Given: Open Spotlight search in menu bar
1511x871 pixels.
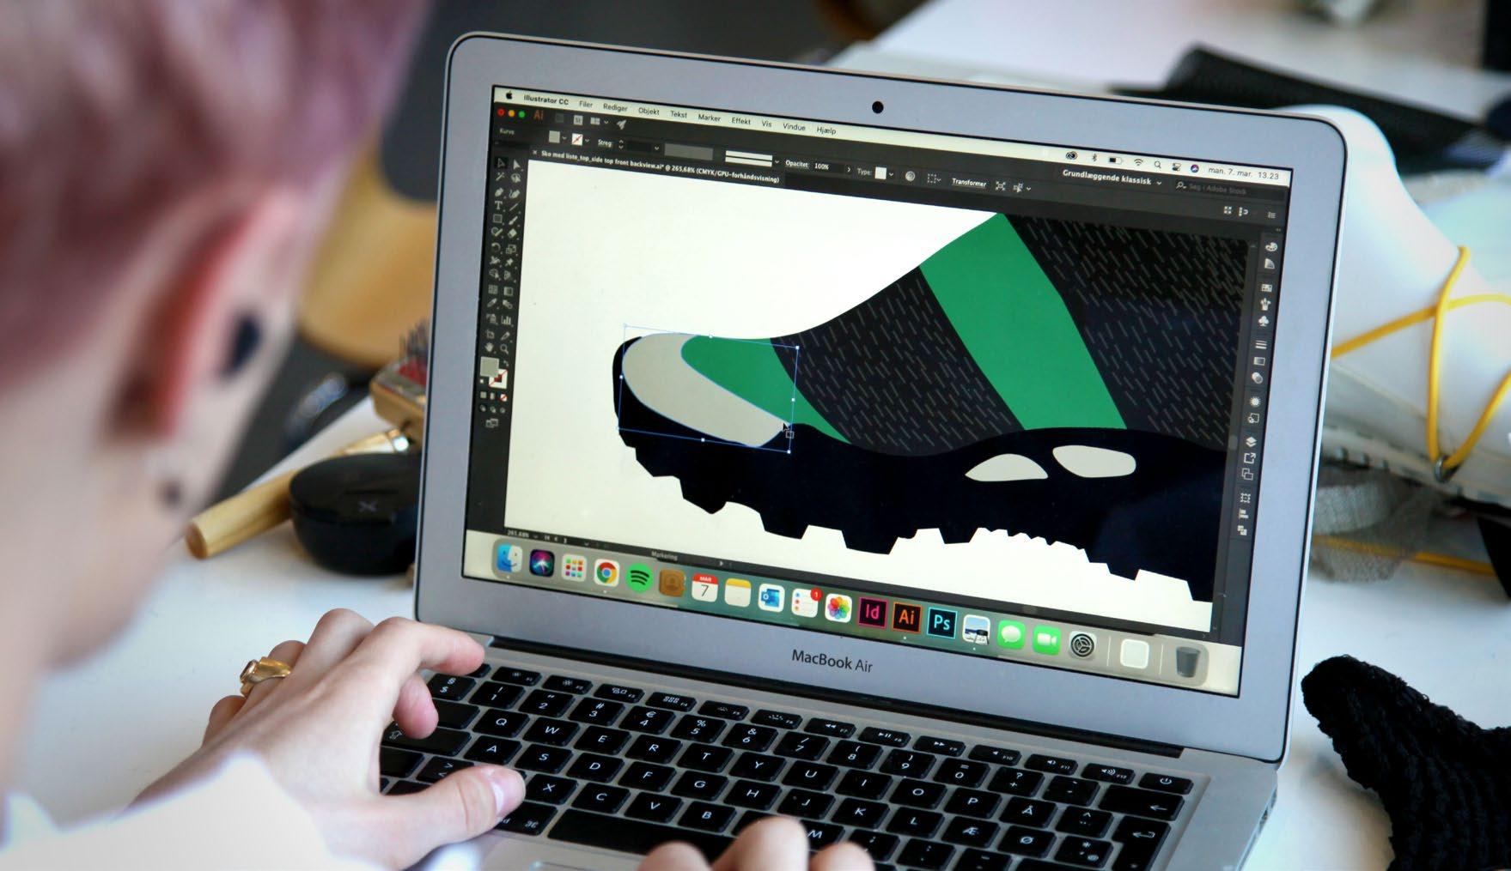Looking at the screenshot, I should [x=1158, y=165].
